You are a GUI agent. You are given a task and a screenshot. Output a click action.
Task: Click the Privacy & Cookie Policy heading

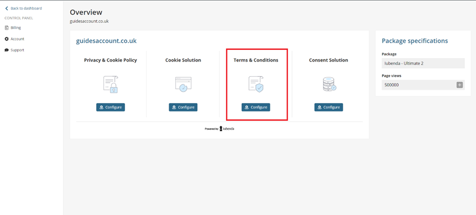[x=110, y=60]
